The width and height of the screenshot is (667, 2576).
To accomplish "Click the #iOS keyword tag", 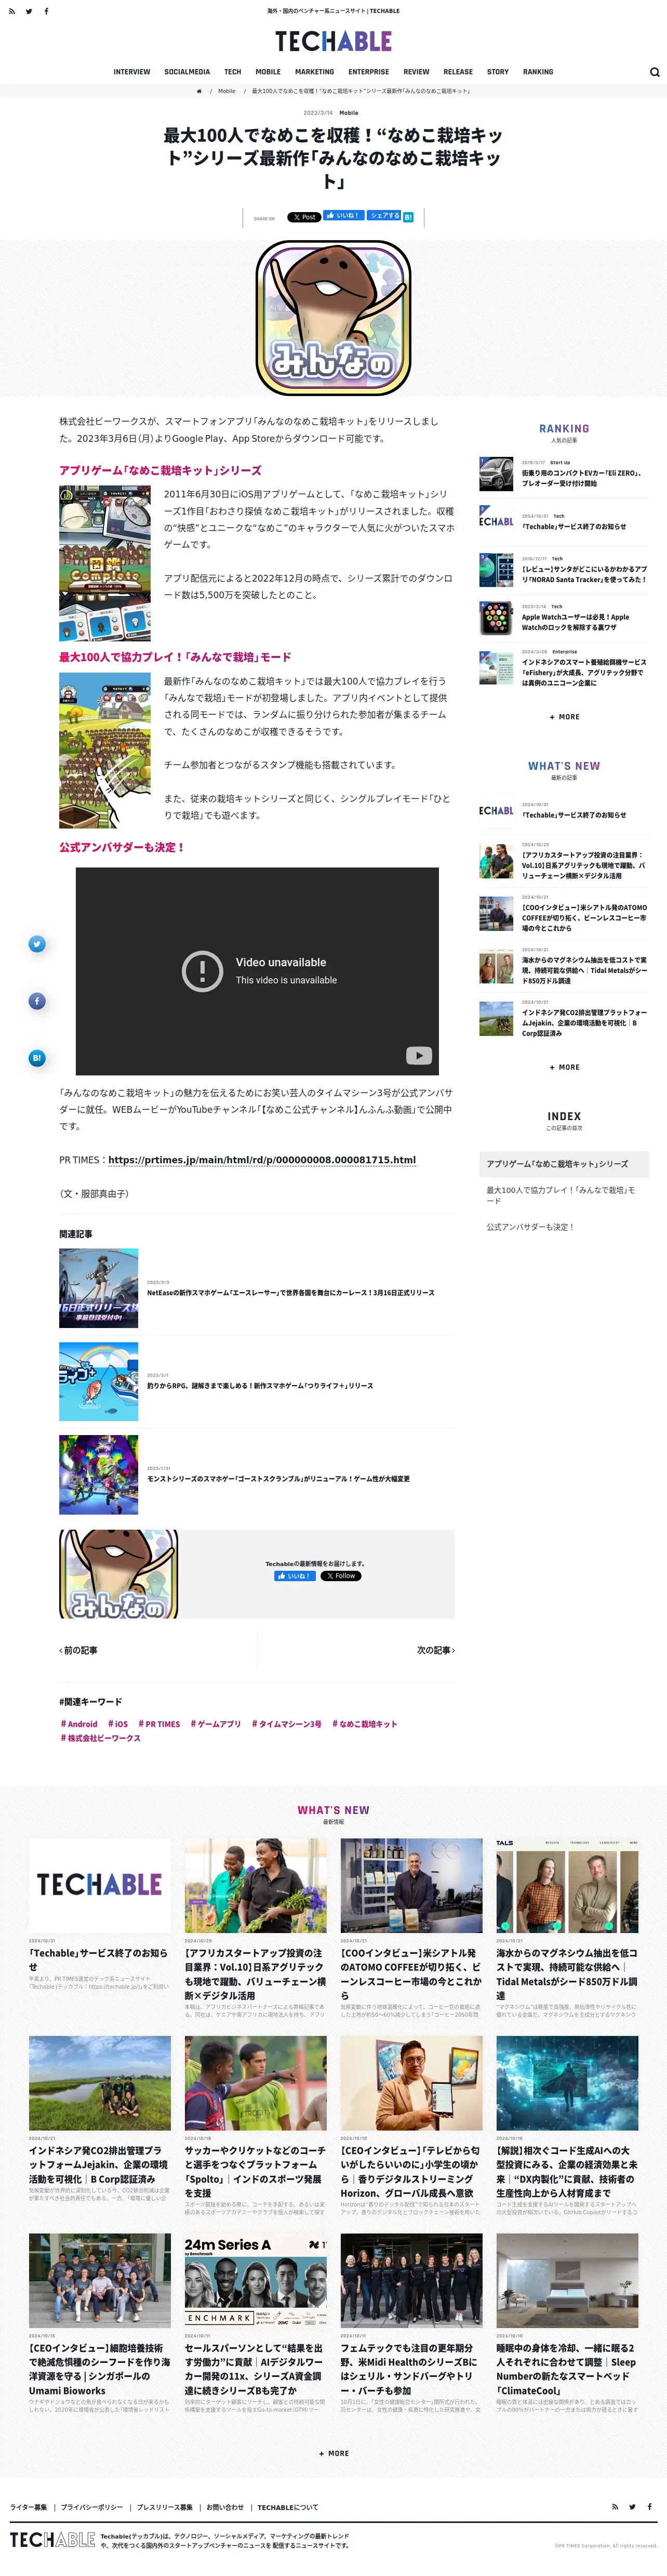I will coord(118,1724).
